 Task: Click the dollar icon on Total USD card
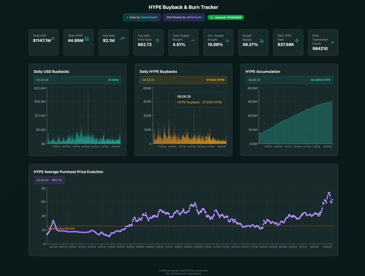(53, 39)
